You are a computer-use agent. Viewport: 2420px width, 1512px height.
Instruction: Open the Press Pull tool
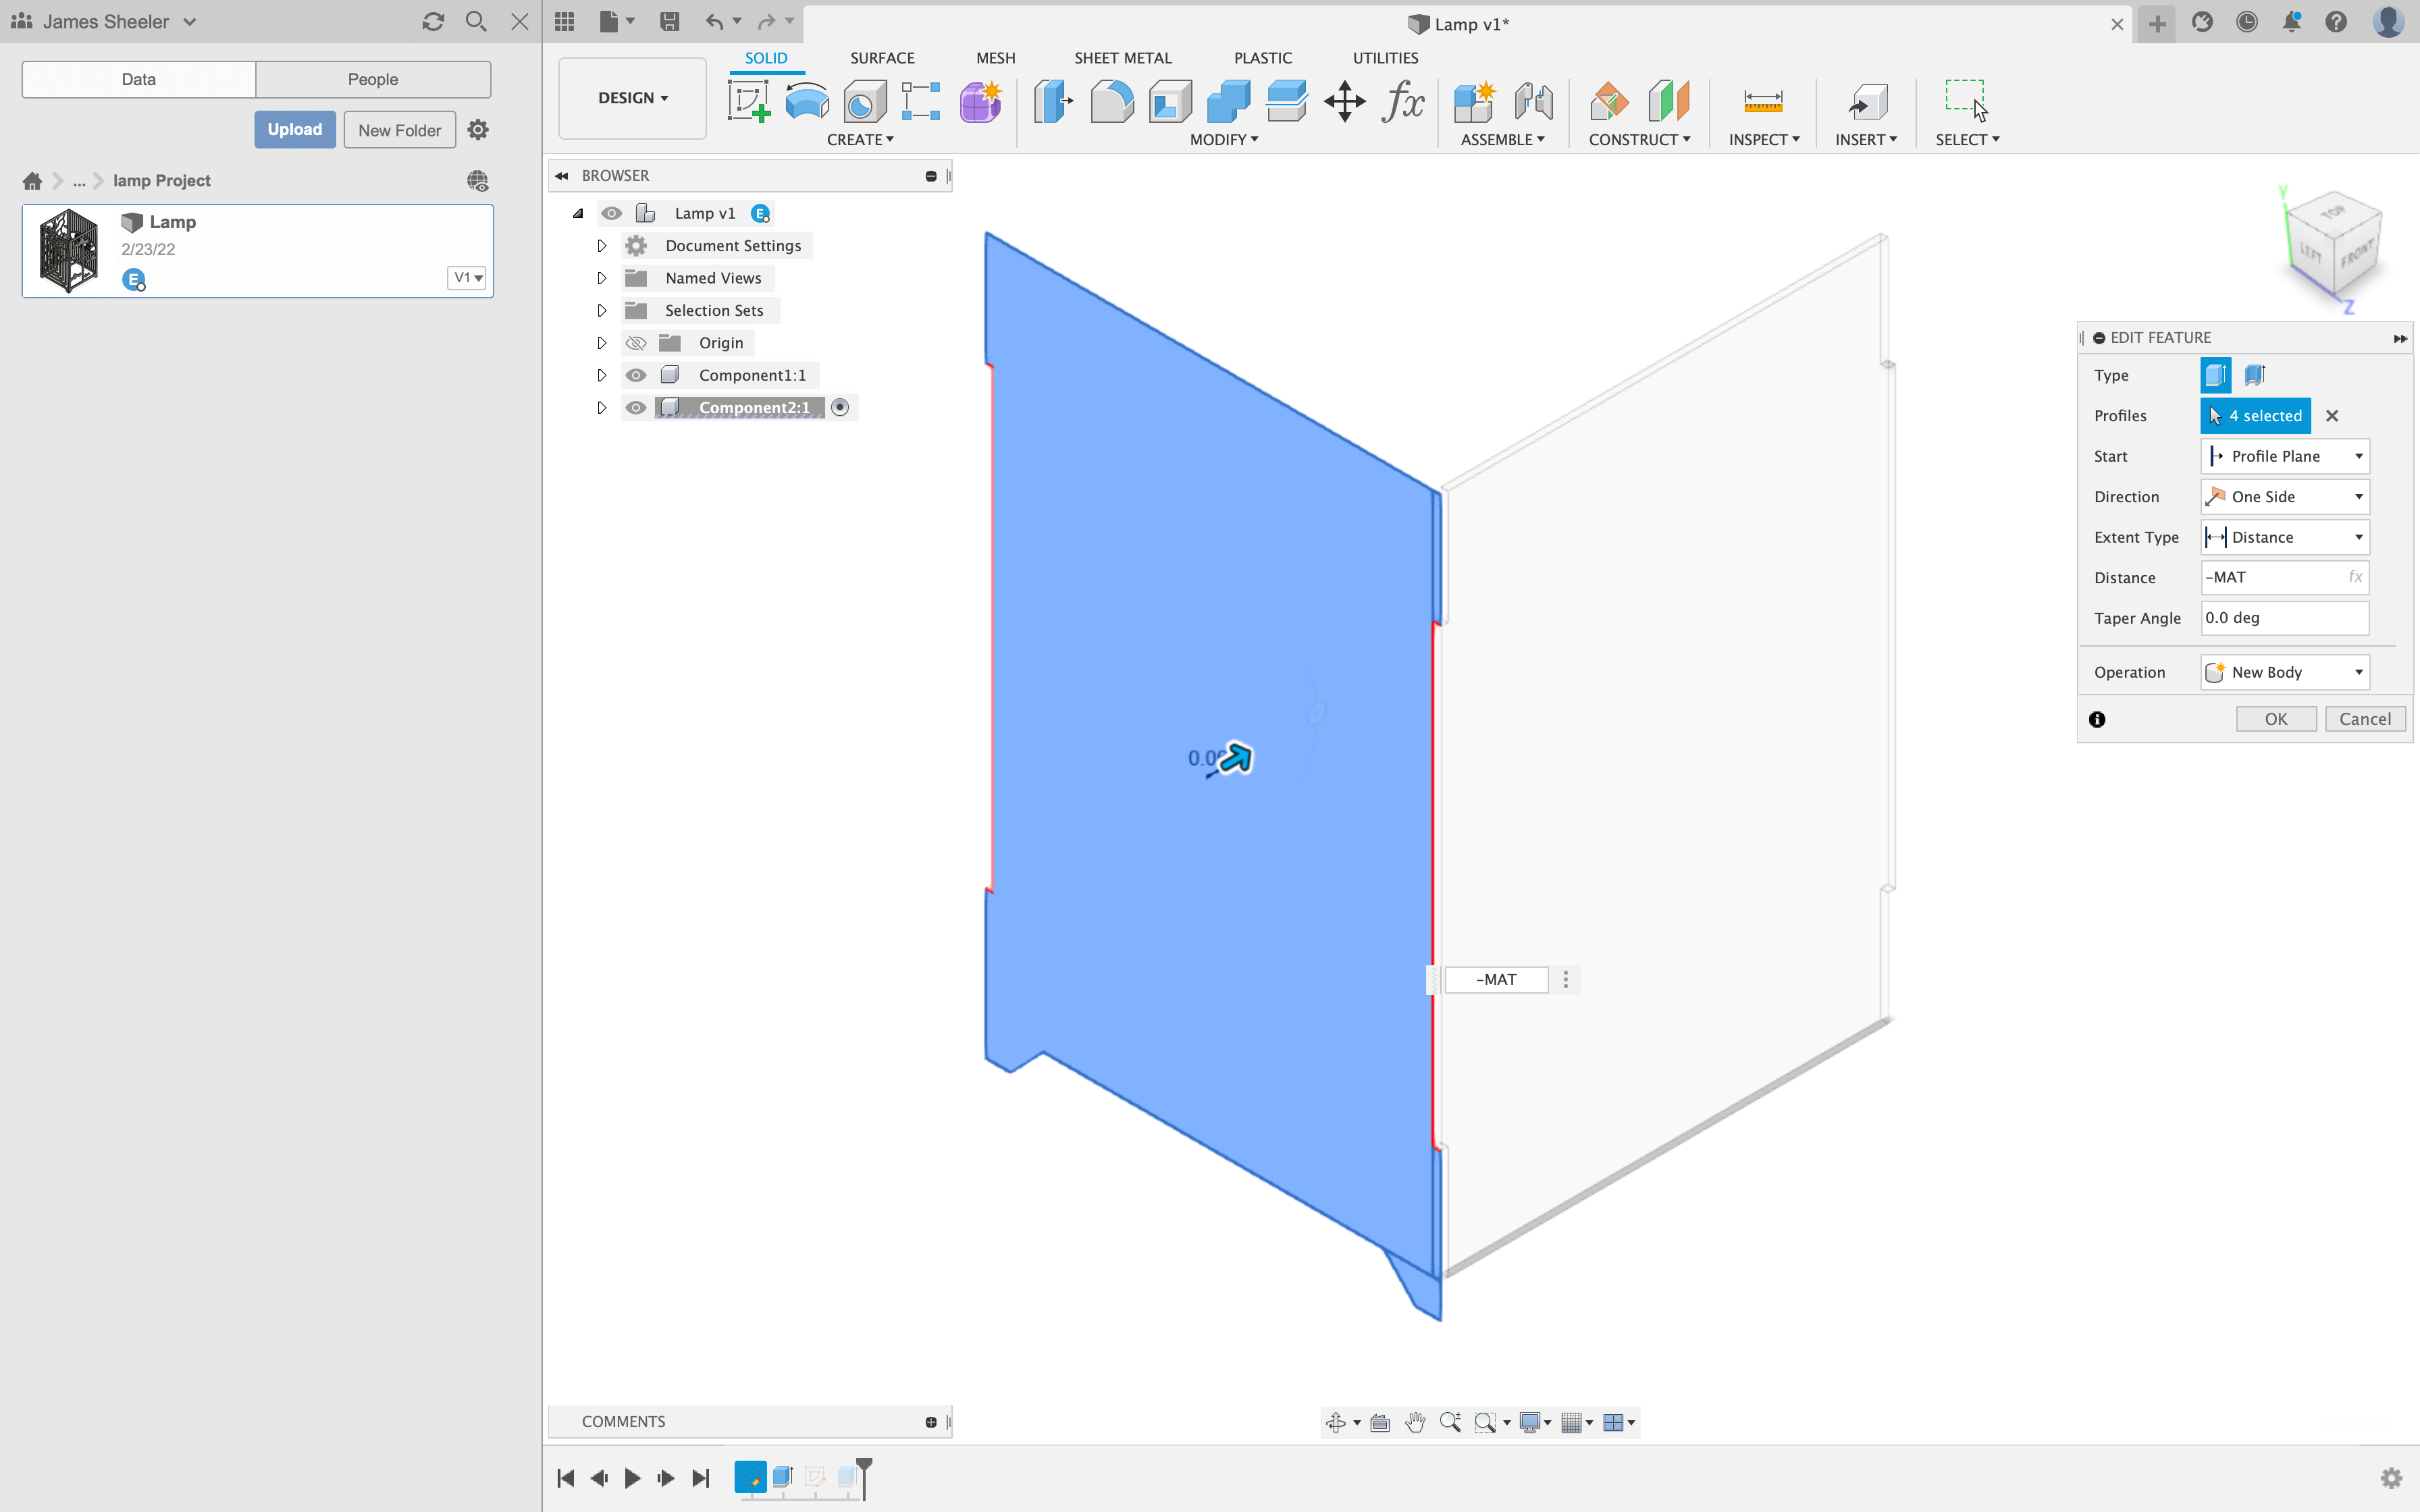tap(1052, 101)
